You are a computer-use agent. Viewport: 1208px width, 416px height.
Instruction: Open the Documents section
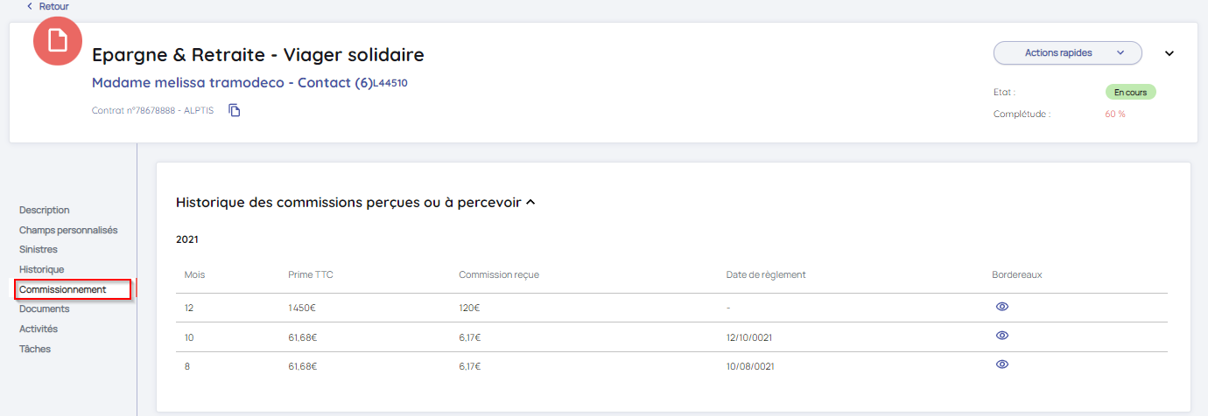45,309
